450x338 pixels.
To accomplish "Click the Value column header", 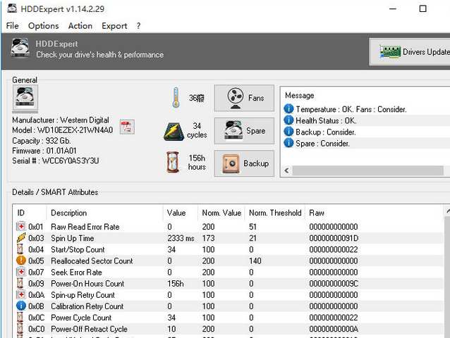I will click(181, 213).
